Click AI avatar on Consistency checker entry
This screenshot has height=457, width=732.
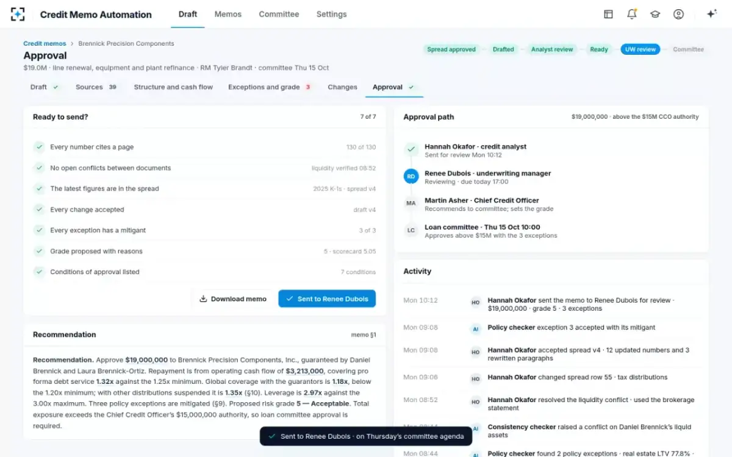(476, 428)
